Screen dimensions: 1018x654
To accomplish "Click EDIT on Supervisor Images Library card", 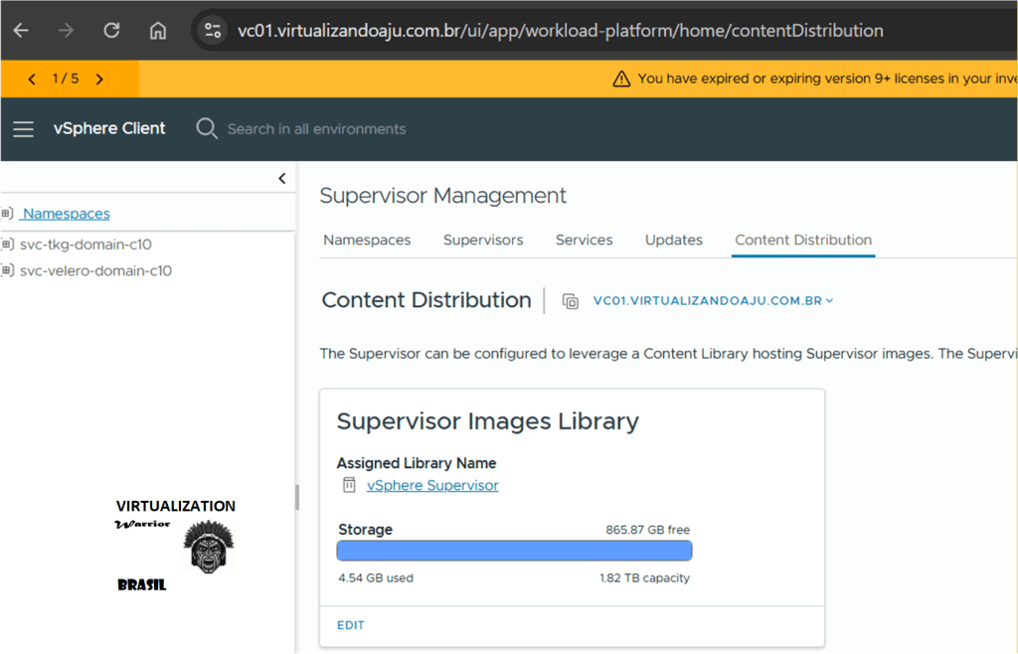I will [x=351, y=625].
